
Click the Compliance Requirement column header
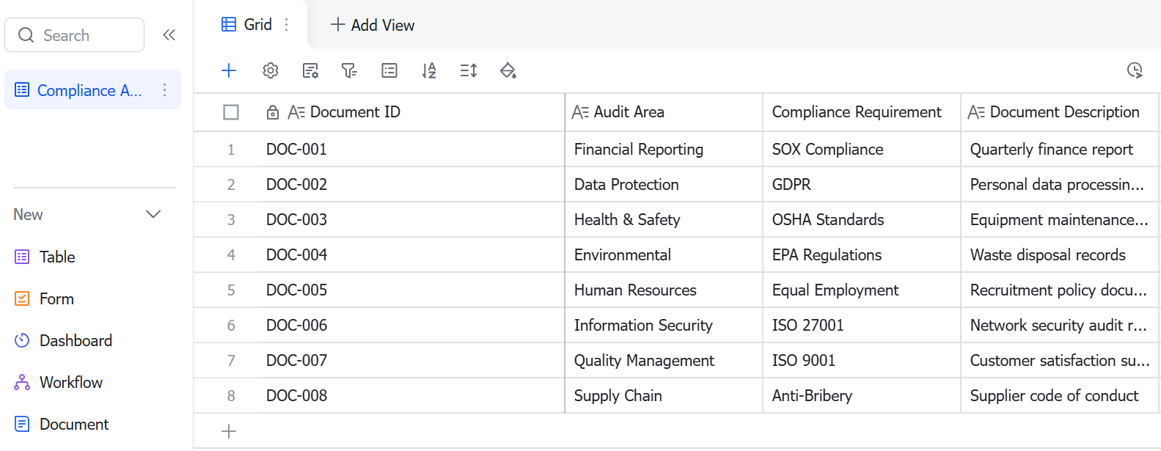point(862,112)
